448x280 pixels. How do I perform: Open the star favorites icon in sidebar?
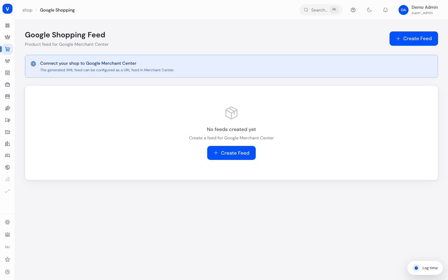point(7,259)
